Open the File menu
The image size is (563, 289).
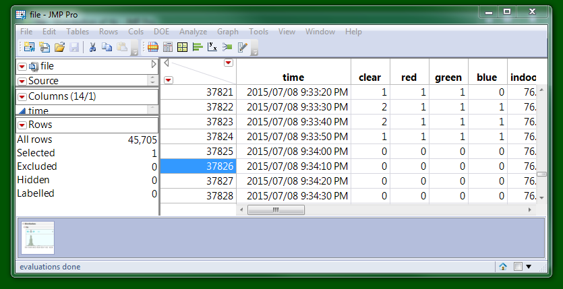pos(26,32)
